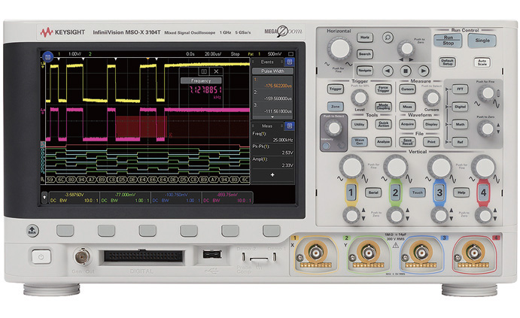The image size is (520, 318).
Task: Hit the navigate forward arrow key
Action: (423, 71)
